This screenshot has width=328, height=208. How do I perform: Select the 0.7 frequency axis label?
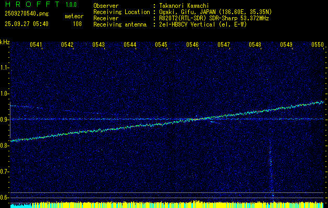[5, 172]
